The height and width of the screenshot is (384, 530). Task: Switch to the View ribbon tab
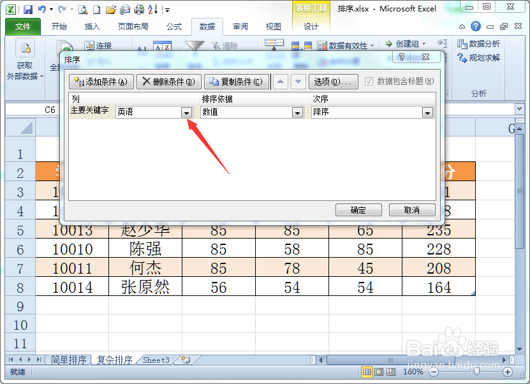coord(273,26)
